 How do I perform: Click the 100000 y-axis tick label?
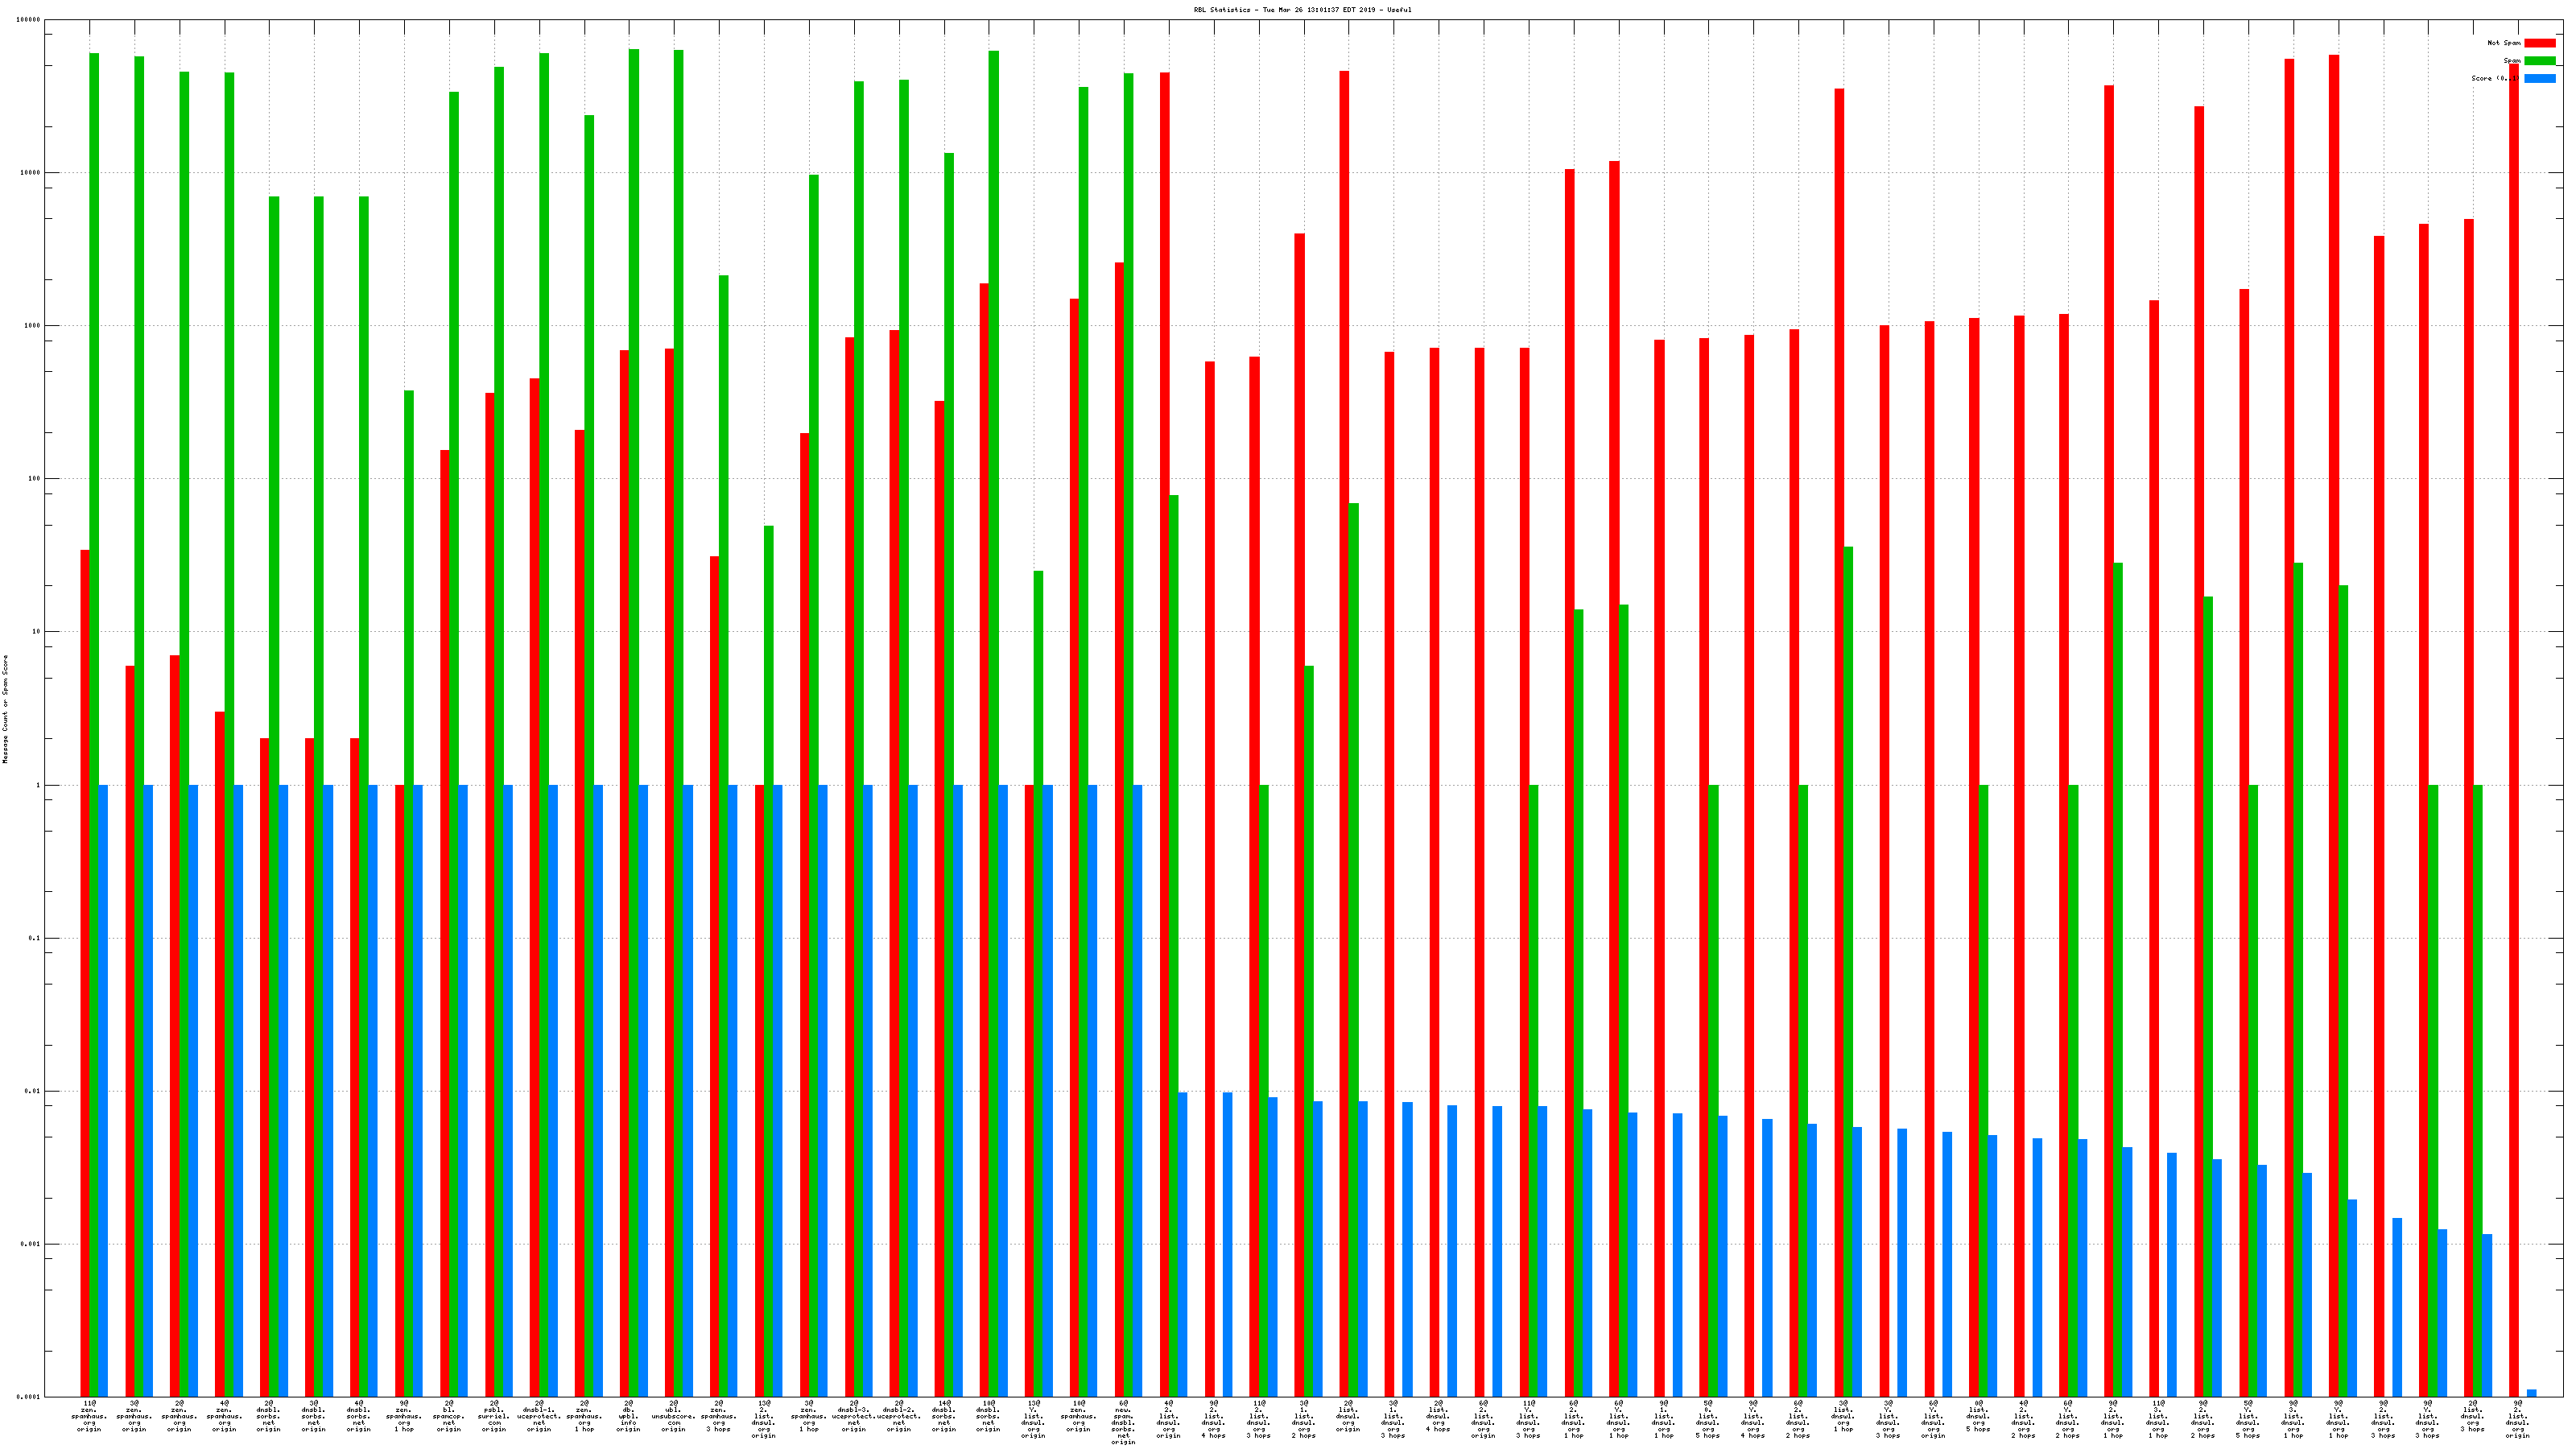(29, 20)
